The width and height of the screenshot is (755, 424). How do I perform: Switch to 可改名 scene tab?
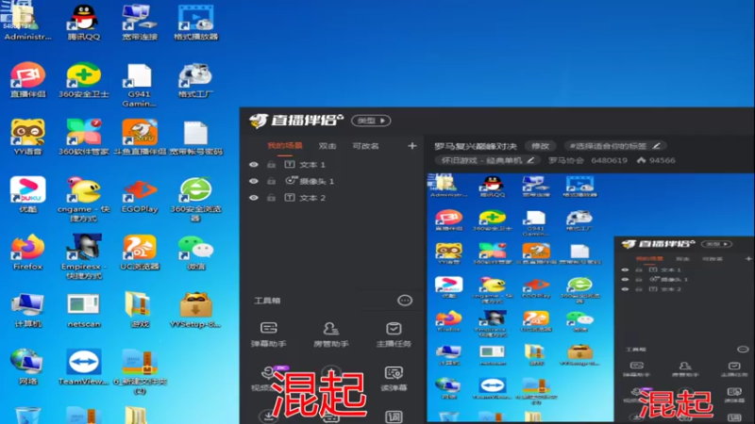pos(365,146)
